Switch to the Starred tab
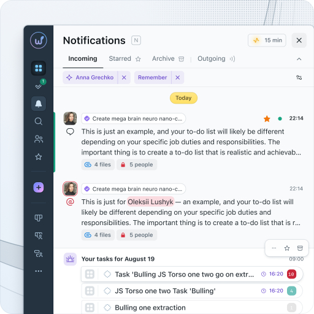314x314 pixels. point(124,59)
